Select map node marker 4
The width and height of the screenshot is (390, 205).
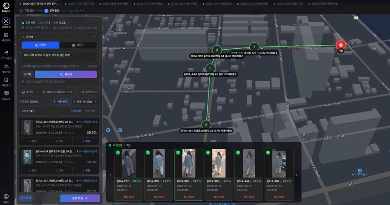point(217,50)
